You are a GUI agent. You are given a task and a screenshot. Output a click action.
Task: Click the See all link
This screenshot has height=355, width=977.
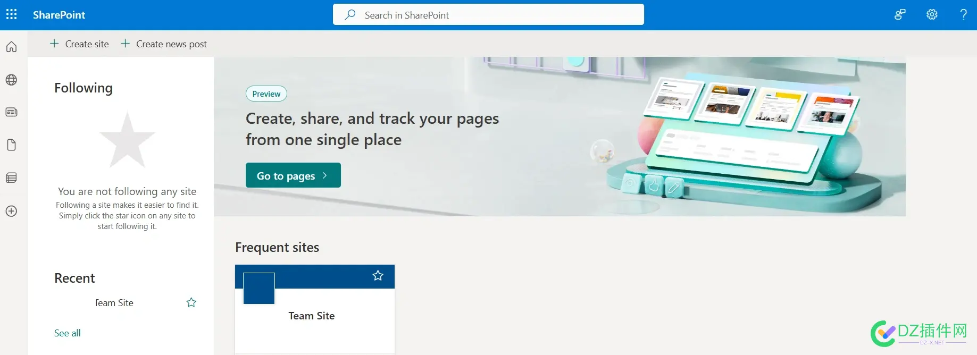pyautogui.click(x=68, y=333)
